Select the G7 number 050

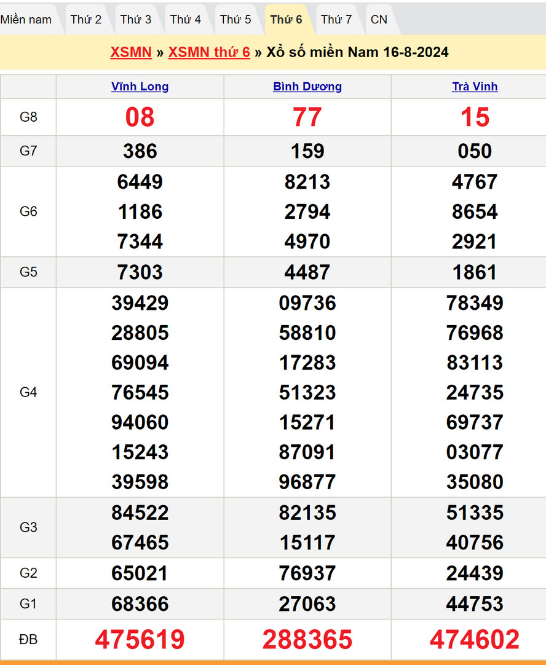pos(475,151)
